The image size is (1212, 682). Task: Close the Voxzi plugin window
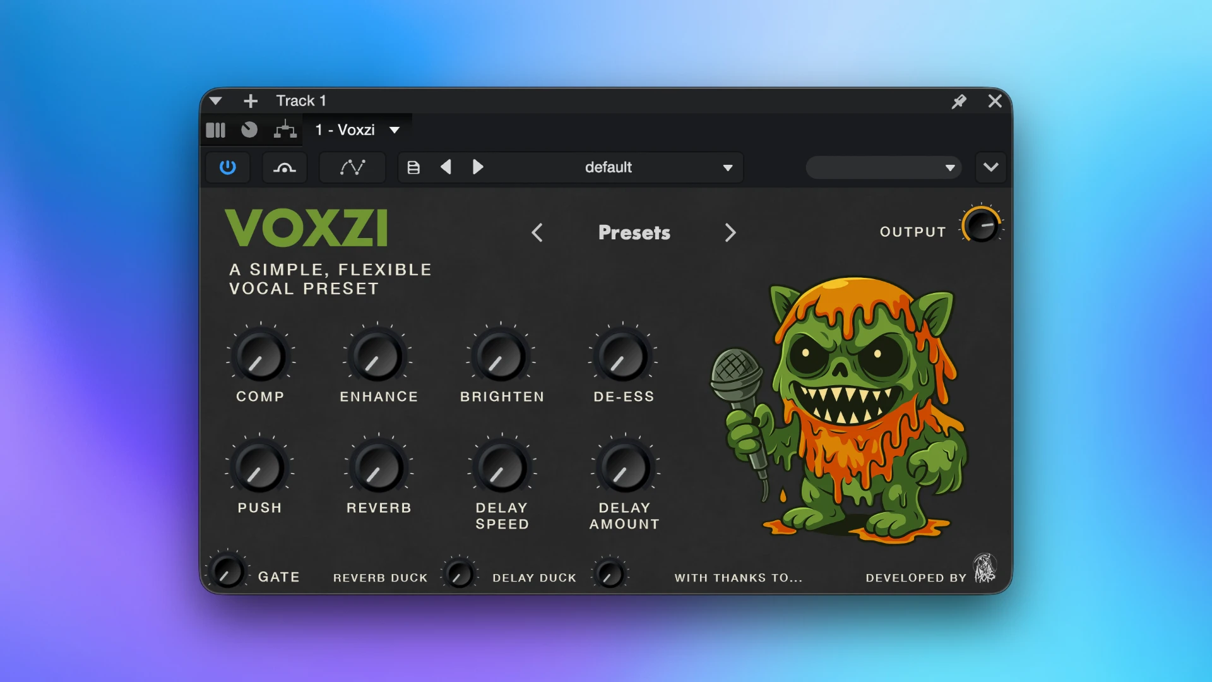pos(995,101)
